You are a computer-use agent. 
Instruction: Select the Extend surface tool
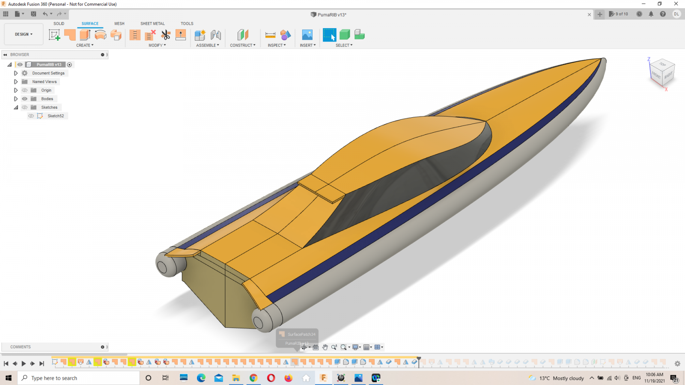point(181,35)
